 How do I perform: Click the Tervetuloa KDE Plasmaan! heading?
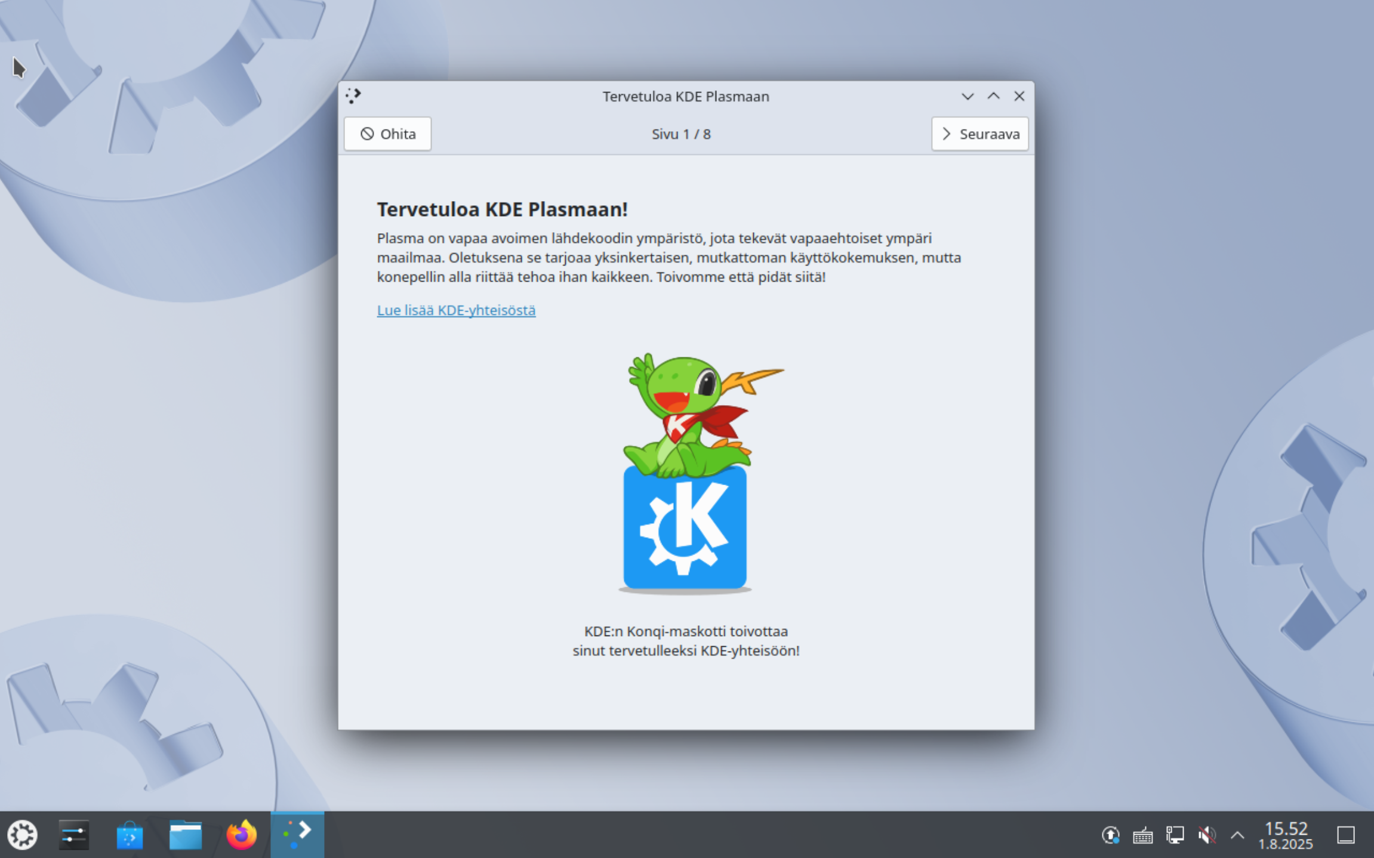coord(502,209)
